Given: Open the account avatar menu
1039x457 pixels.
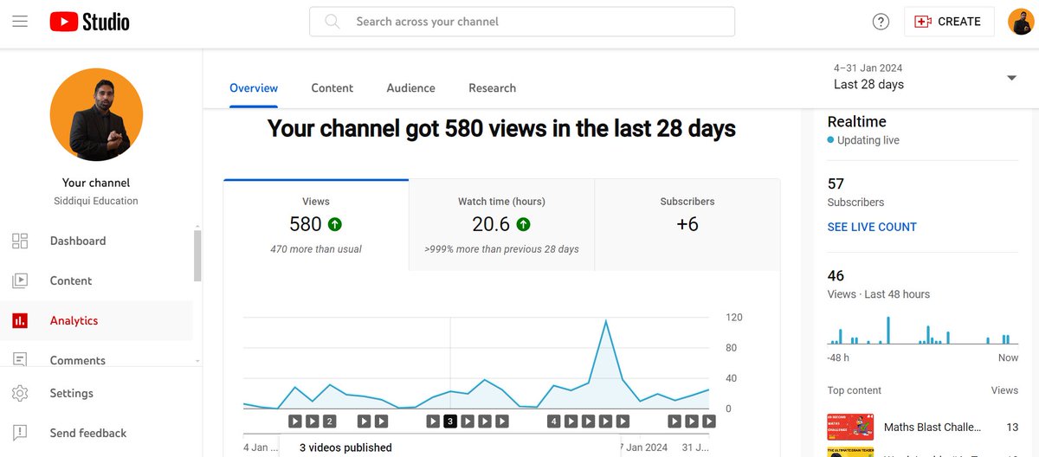Looking at the screenshot, I should tap(1021, 22).
